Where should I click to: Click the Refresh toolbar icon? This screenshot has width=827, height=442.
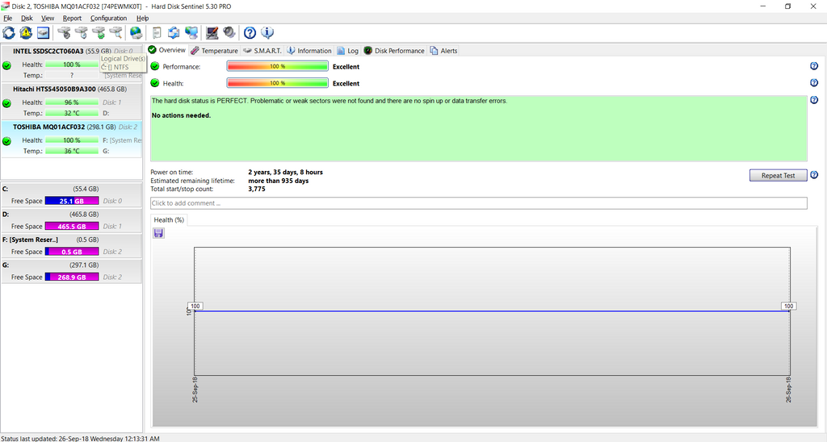pyautogui.click(x=9, y=32)
